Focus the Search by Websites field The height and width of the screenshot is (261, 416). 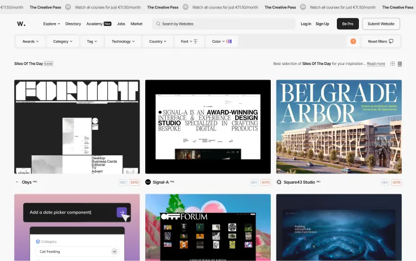point(224,24)
